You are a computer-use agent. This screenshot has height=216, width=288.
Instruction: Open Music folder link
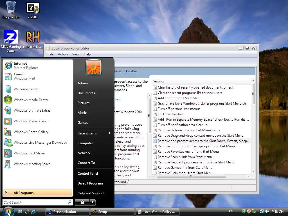pyautogui.click(x=82, y=113)
